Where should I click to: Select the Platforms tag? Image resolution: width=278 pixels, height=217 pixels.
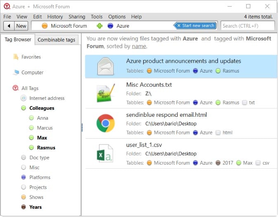point(36,177)
